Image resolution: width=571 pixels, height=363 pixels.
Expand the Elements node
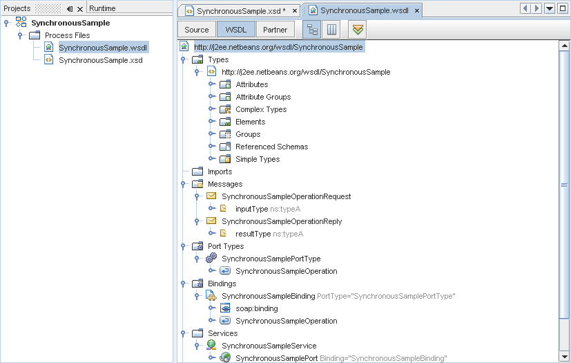(x=212, y=121)
